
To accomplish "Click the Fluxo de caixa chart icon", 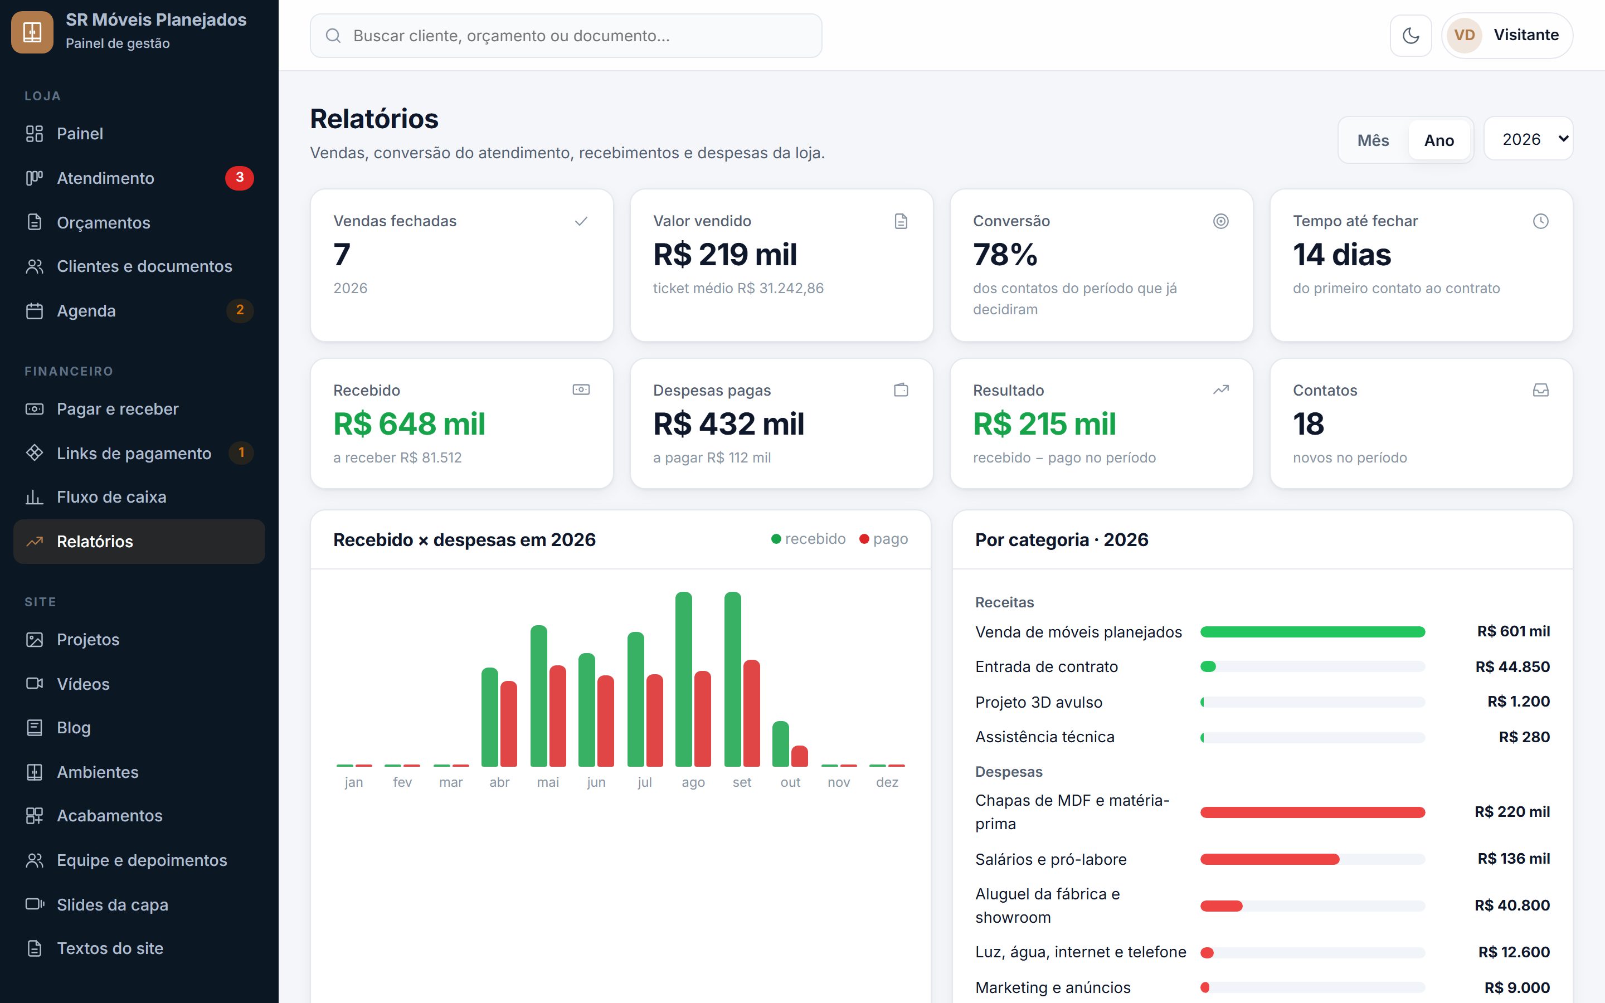I will (35, 497).
